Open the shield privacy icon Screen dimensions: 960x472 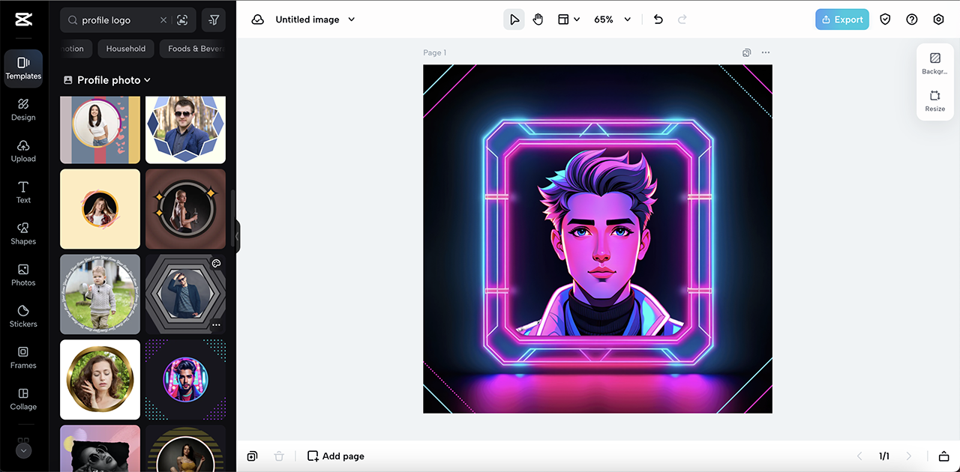[885, 19]
